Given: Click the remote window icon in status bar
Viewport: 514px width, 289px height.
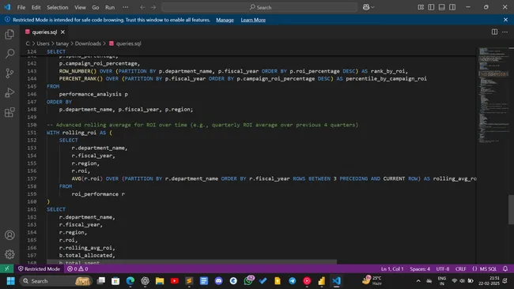Looking at the screenshot, I should click(x=6, y=268).
